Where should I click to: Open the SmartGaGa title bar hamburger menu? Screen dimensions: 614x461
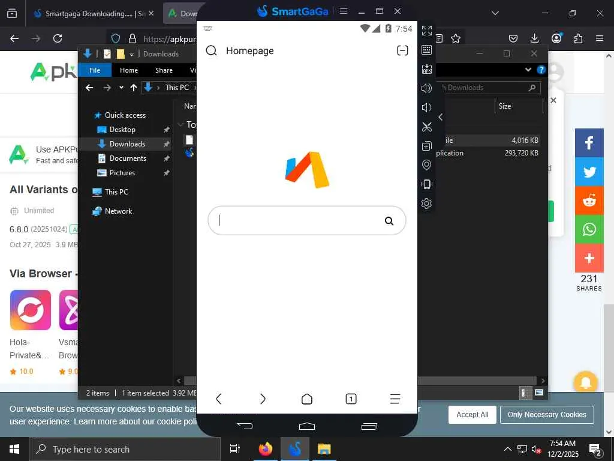coord(344,11)
